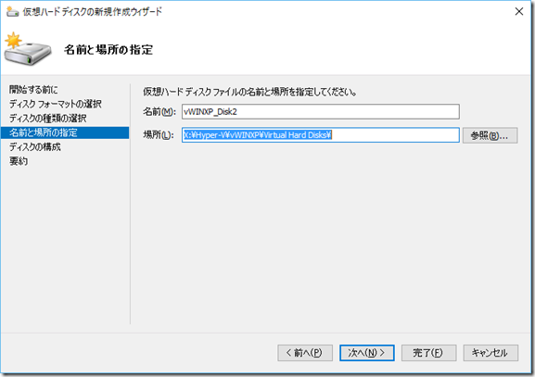
Task: Click the 場所 path field
Action: pyautogui.click(x=321, y=135)
